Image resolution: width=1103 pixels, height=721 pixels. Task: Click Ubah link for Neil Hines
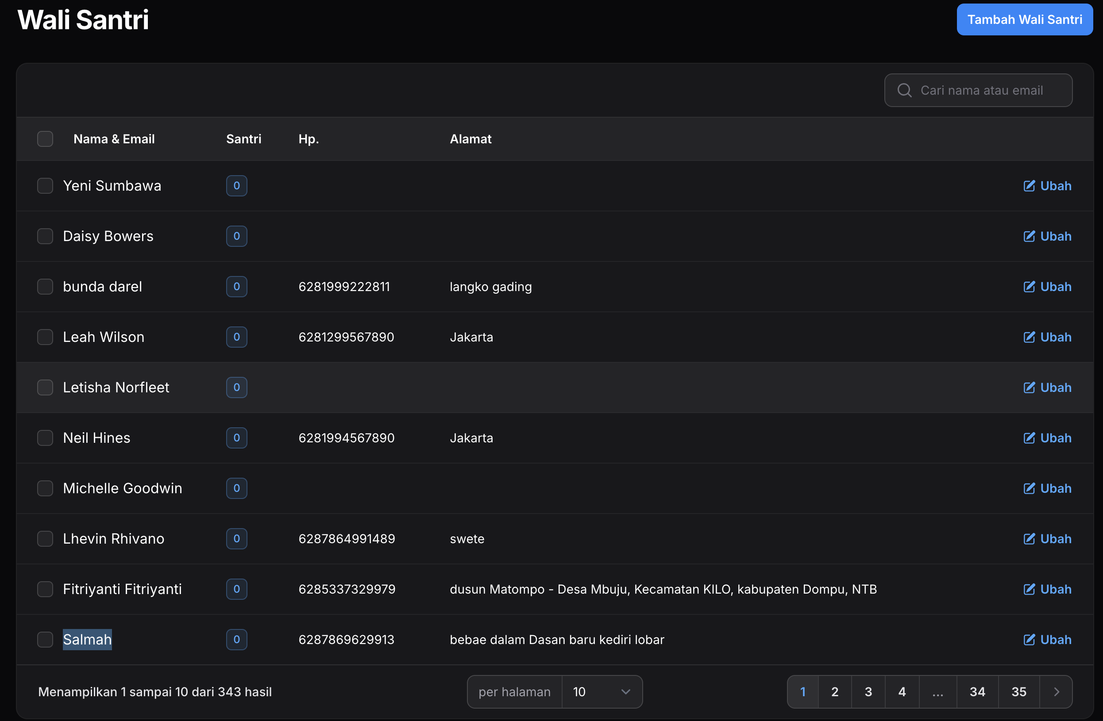pos(1047,437)
